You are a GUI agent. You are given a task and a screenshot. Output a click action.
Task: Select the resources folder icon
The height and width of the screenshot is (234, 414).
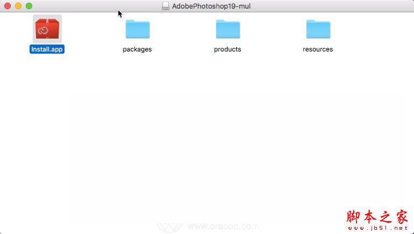coord(318,29)
